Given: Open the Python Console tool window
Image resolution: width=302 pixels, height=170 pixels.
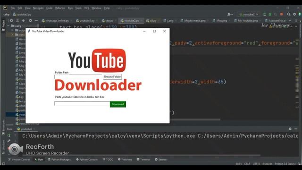Looking at the screenshot, I should (87, 160).
